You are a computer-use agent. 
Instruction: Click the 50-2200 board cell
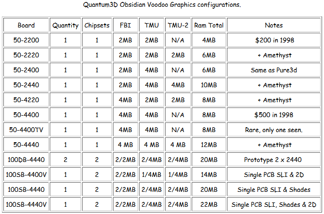(x=26, y=40)
